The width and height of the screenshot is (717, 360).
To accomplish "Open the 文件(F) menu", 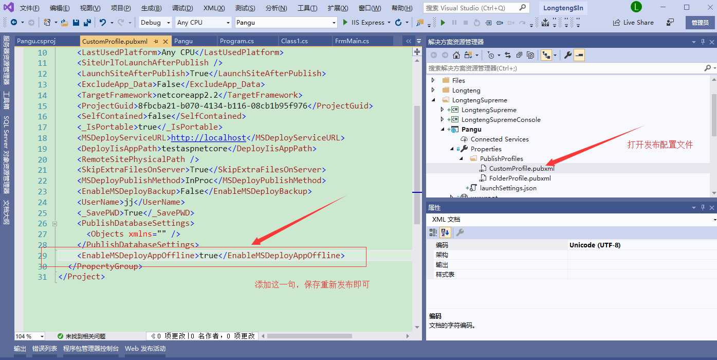I will (x=30, y=8).
